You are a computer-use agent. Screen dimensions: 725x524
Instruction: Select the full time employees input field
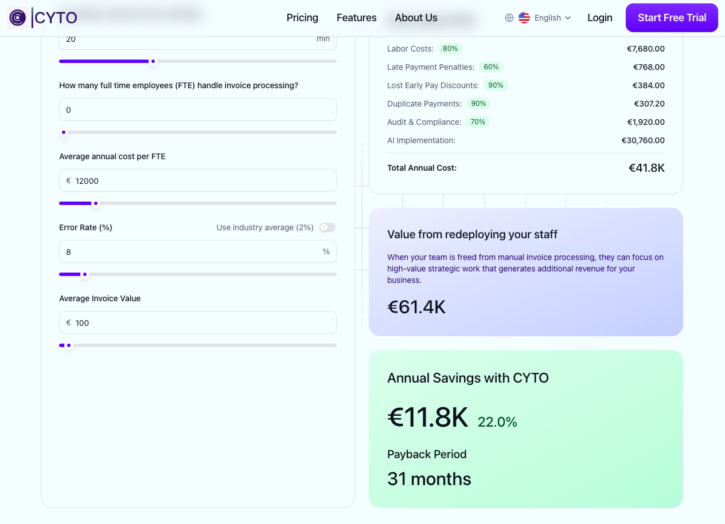[198, 109]
